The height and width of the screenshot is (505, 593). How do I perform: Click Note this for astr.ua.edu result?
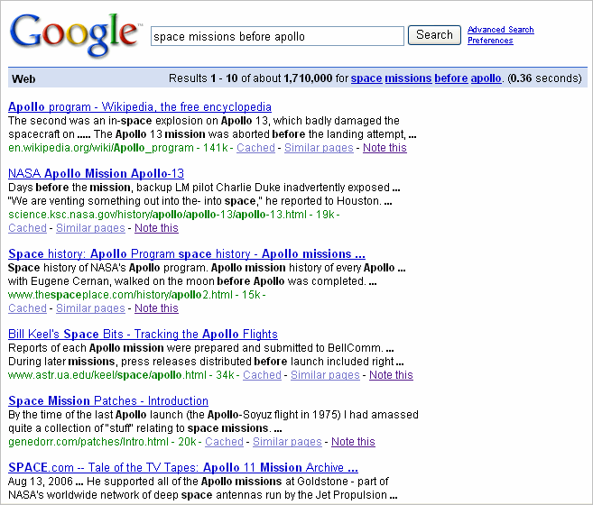click(x=391, y=375)
